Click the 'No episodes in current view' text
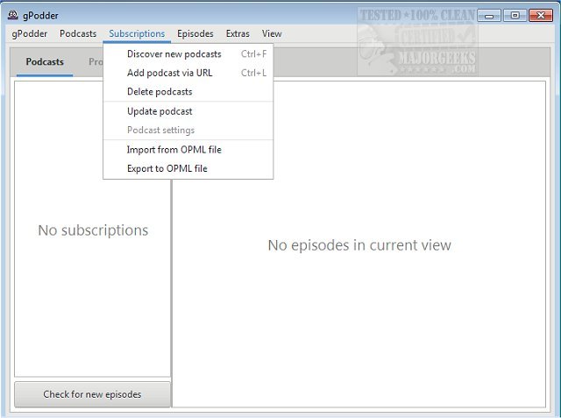 [359, 245]
